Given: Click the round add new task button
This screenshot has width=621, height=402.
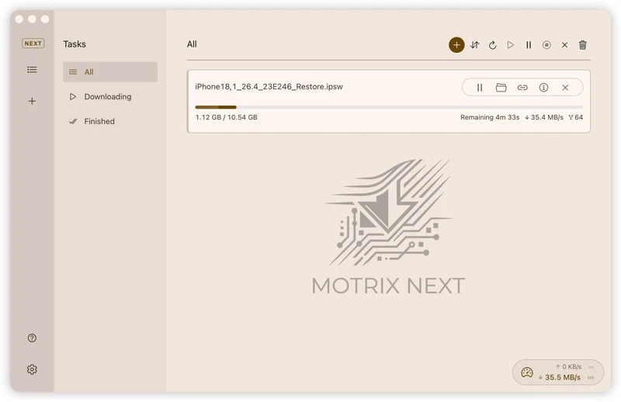Looking at the screenshot, I should click(456, 45).
